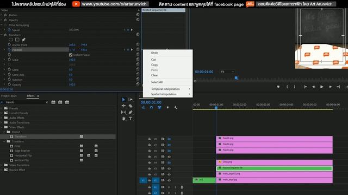Step back one frame
348x195 pixels.
(313, 87)
